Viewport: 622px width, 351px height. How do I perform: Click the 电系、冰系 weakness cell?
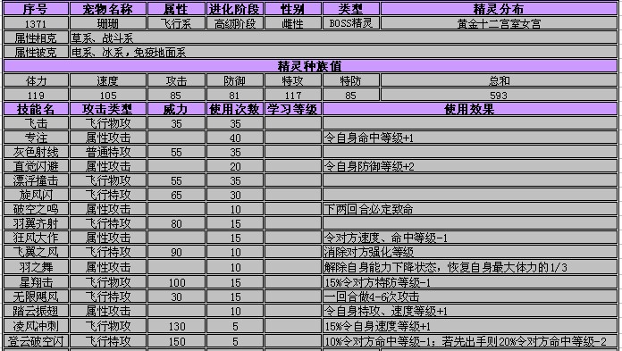coord(343,52)
